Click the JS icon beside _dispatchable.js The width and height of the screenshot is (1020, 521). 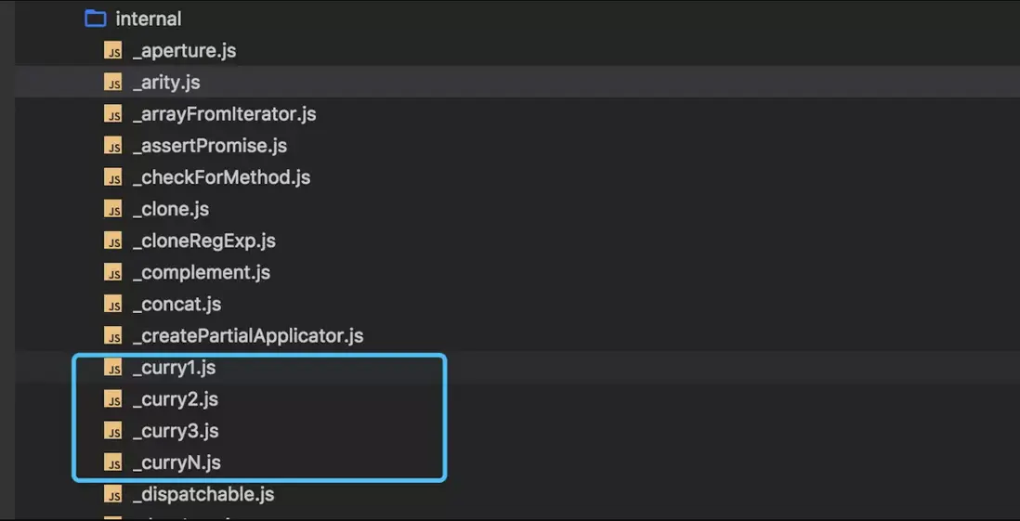pos(113,494)
